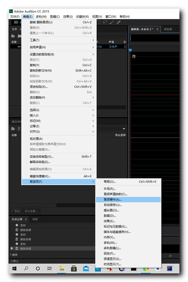This screenshot has width=188, height=282.
Task: Click the blue playhead marker on timeline
Action: tap(130, 50)
